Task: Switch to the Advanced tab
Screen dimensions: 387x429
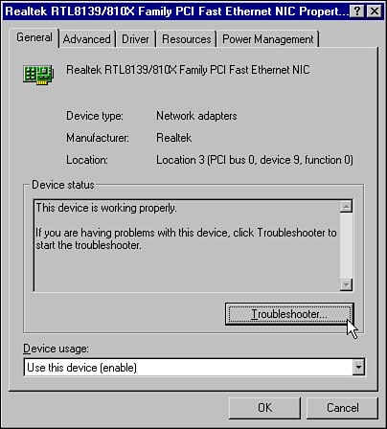Action: (x=87, y=39)
